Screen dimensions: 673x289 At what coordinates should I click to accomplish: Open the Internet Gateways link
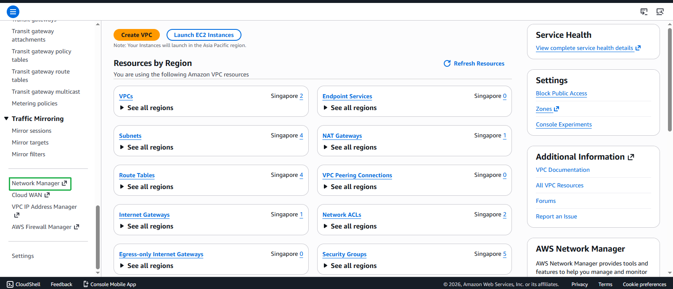click(x=144, y=215)
